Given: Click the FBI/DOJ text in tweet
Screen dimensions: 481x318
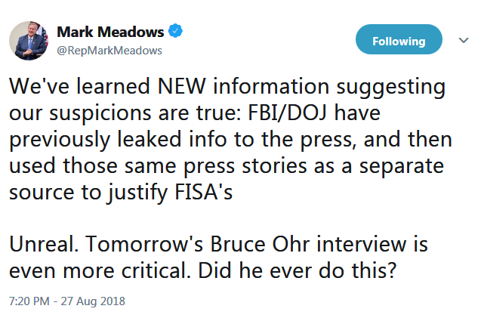Looking at the screenshot, I should pyautogui.click(x=340, y=114).
